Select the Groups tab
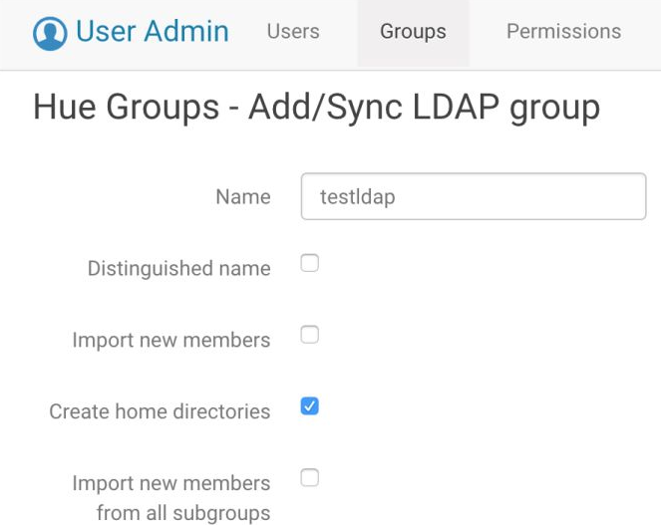Screen dimensions: 661x525 click(x=413, y=32)
